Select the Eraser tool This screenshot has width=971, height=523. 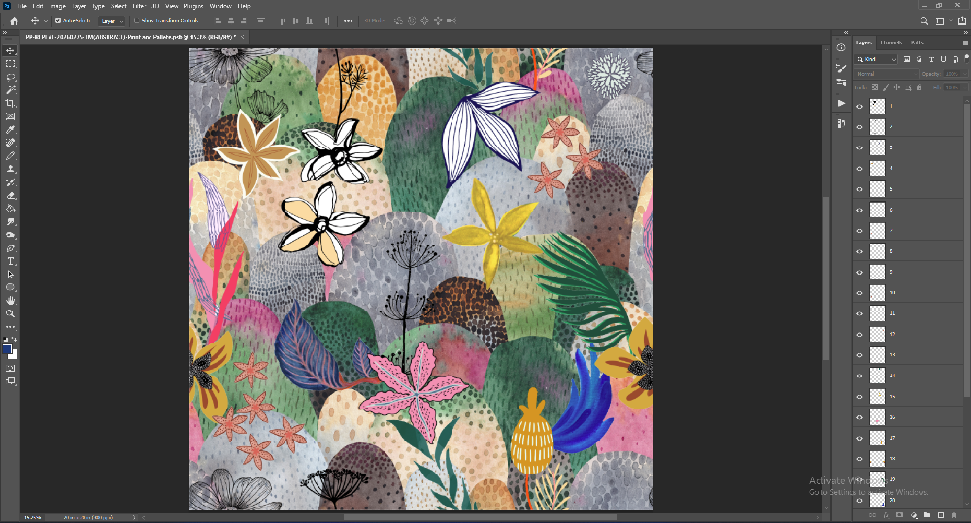pyautogui.click(x=11, y=196)
